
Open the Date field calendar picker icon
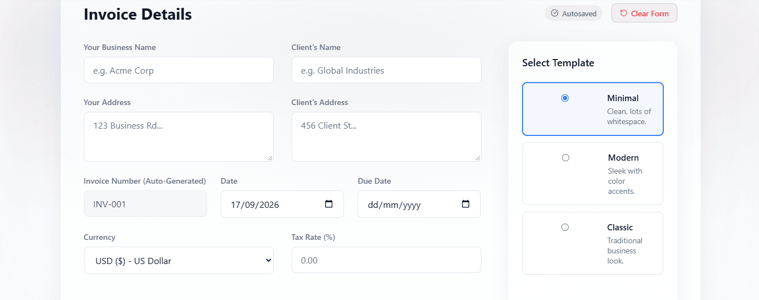(329, 204)
